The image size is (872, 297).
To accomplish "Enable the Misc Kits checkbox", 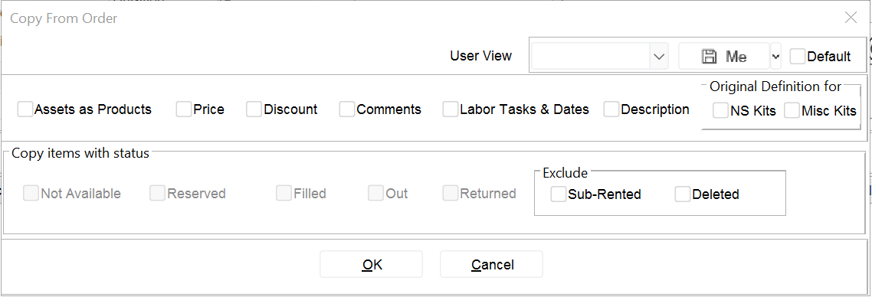I will click(x=792, y=110).
